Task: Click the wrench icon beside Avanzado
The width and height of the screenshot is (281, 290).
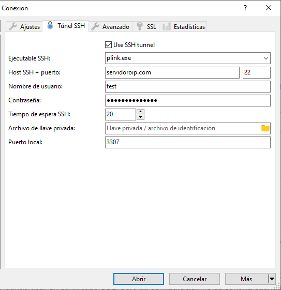Action: (x=95, y=27)
